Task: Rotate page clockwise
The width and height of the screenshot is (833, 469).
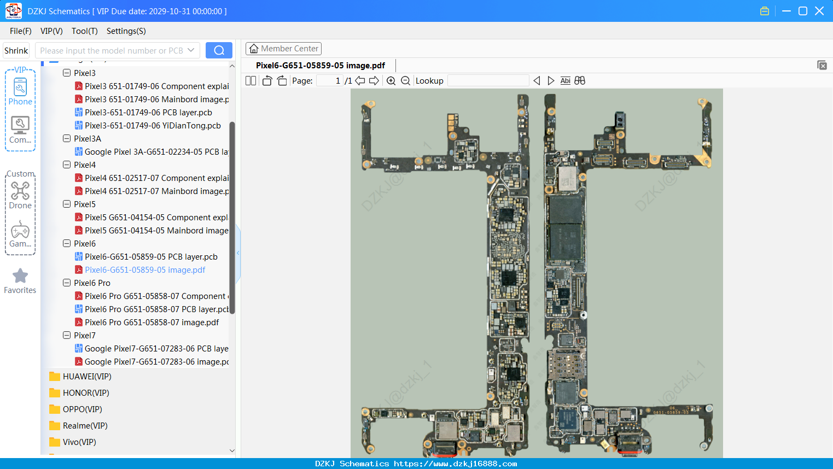Action: [x=282, y=81]
